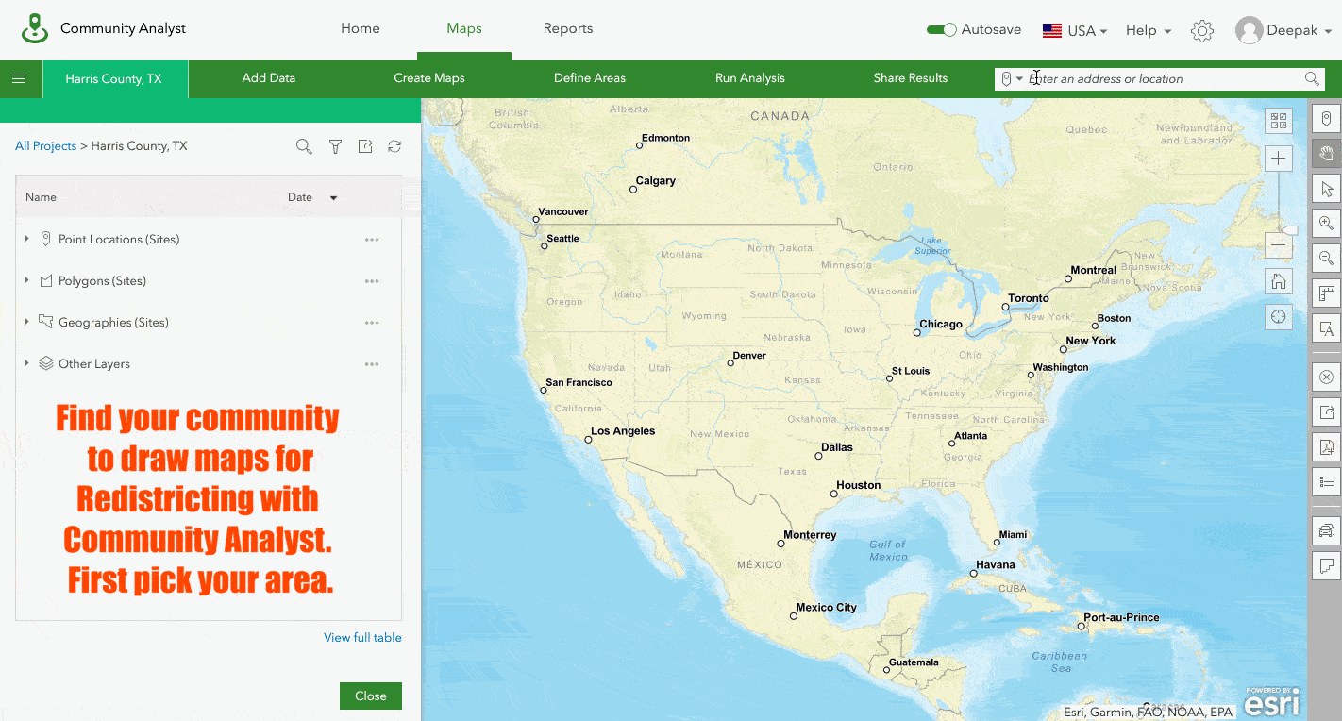
Task: Click the locate/crosshair icon on the map
Action: pyautogui.click(x=1279, y=316)
